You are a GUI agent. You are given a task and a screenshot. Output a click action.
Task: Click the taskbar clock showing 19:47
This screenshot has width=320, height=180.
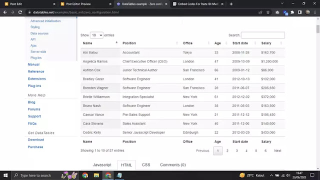(x=299, y=175)
